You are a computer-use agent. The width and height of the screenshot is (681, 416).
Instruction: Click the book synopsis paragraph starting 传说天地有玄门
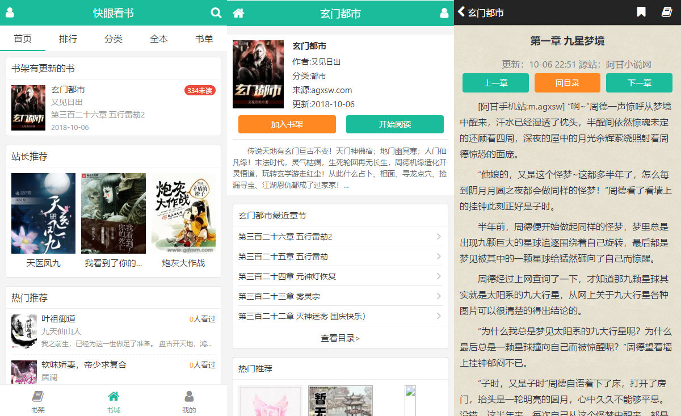click(x=340, y=168)
